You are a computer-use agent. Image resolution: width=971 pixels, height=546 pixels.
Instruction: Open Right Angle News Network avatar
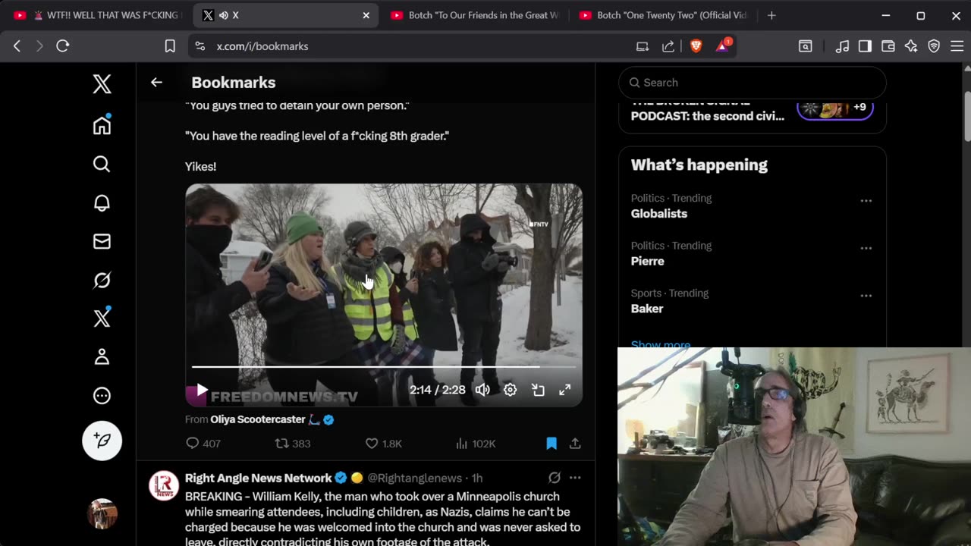point(164,486)
